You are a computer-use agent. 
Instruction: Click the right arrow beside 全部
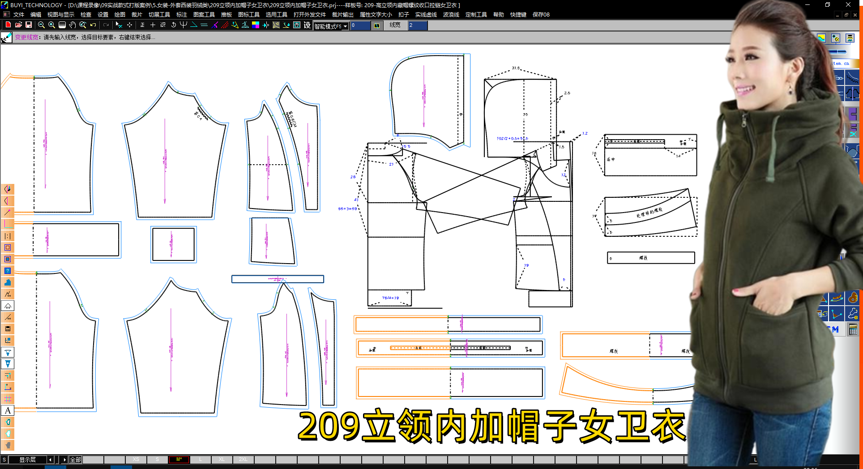pyautogui.click(x=64, y=460)
